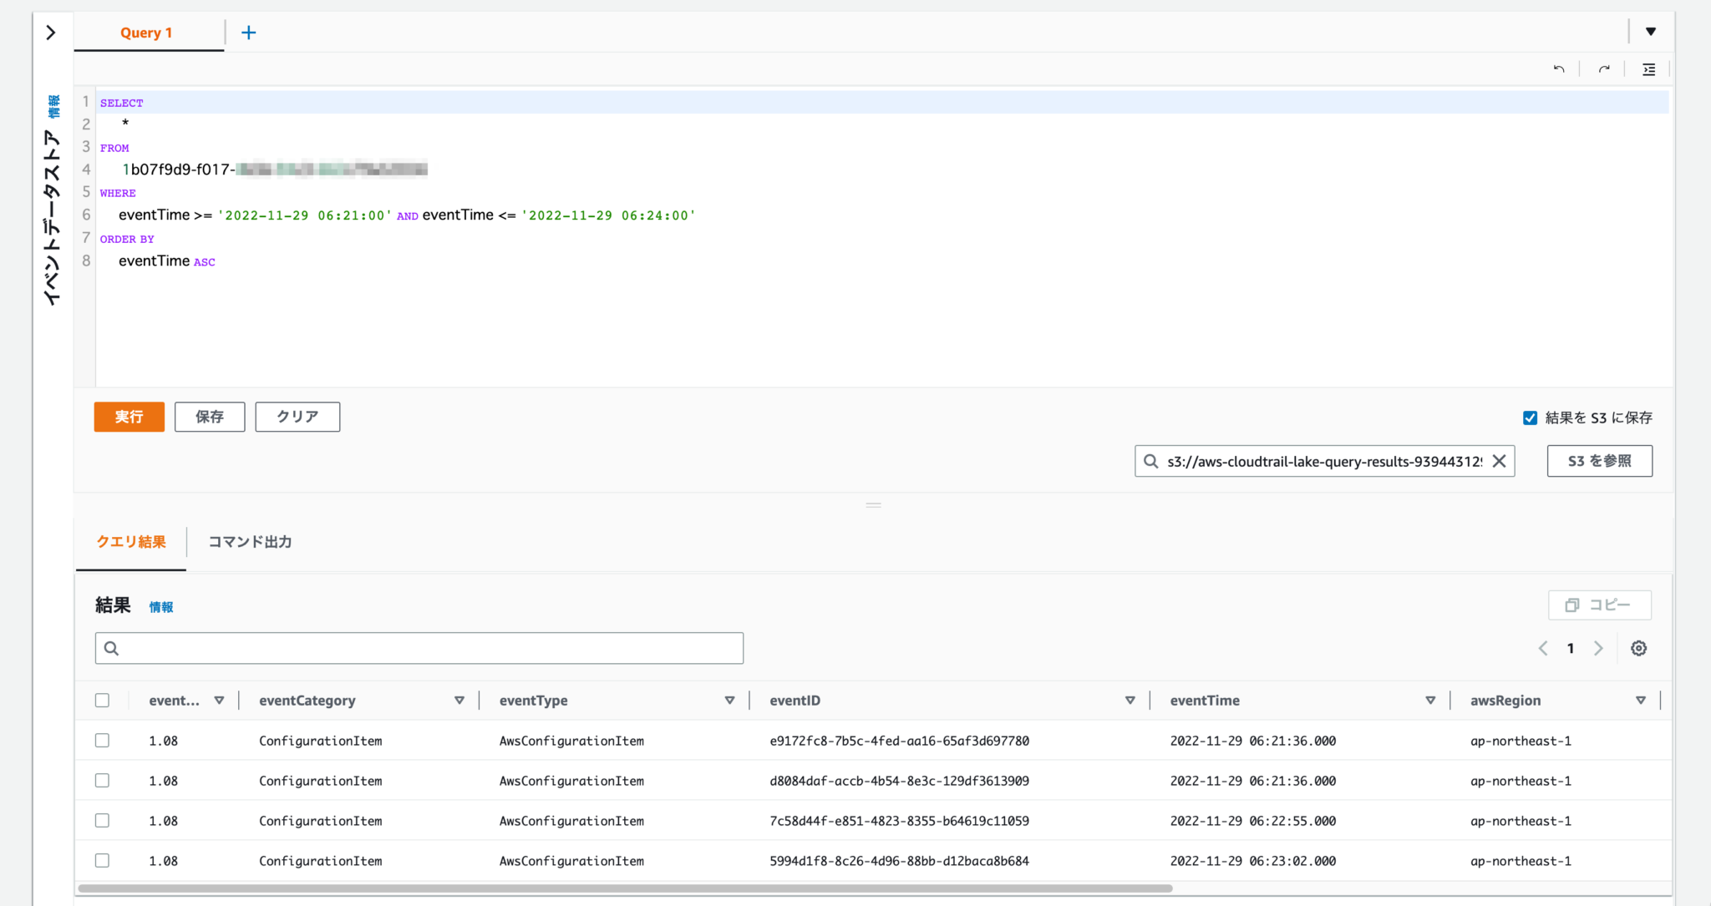Image resolution: width=1711 pixels, height=906 pixels.
Task: Open the eventCategory column filter dropdown
Action: click(x=459, y=700)
